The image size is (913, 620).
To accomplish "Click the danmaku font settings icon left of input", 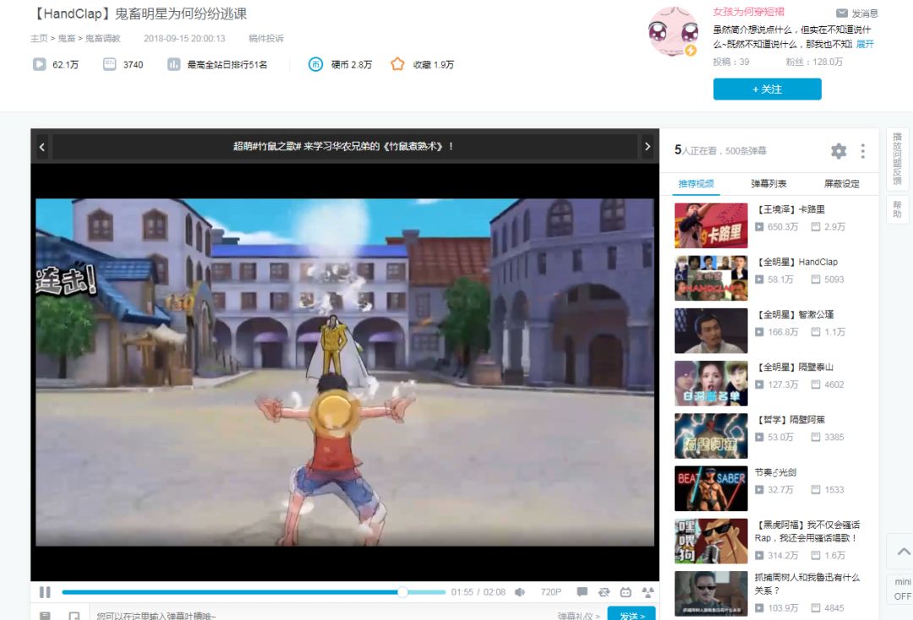I will tap(45, 615).
